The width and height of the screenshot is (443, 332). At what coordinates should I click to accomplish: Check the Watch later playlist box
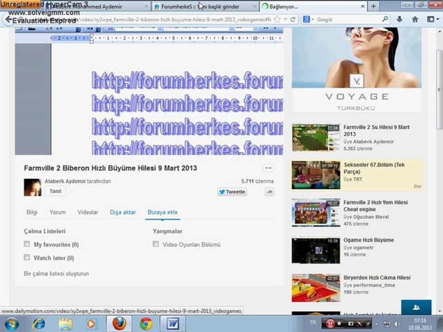point(27,257)
